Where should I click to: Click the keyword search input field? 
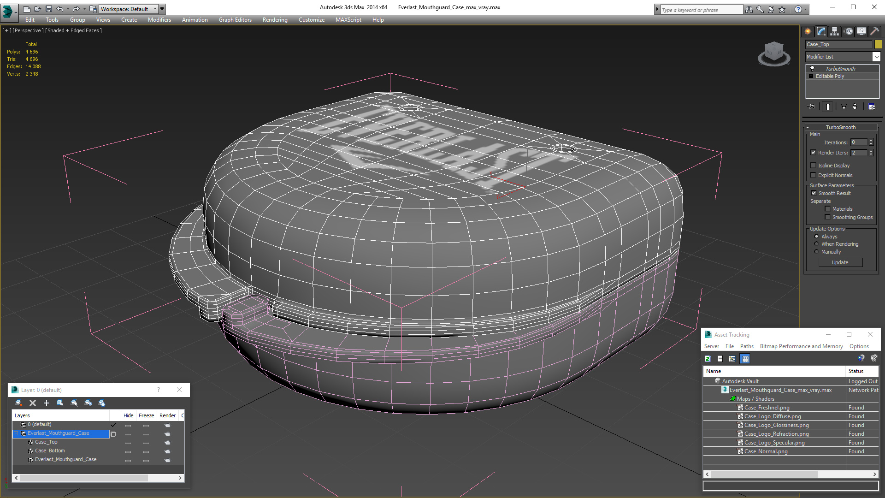click(x=702, y=10)
